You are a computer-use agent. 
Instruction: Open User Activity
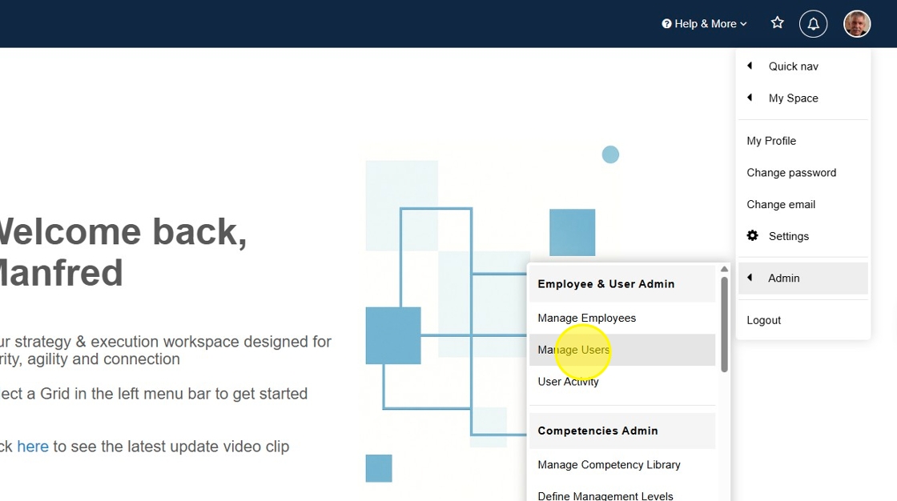pos(568,382)
